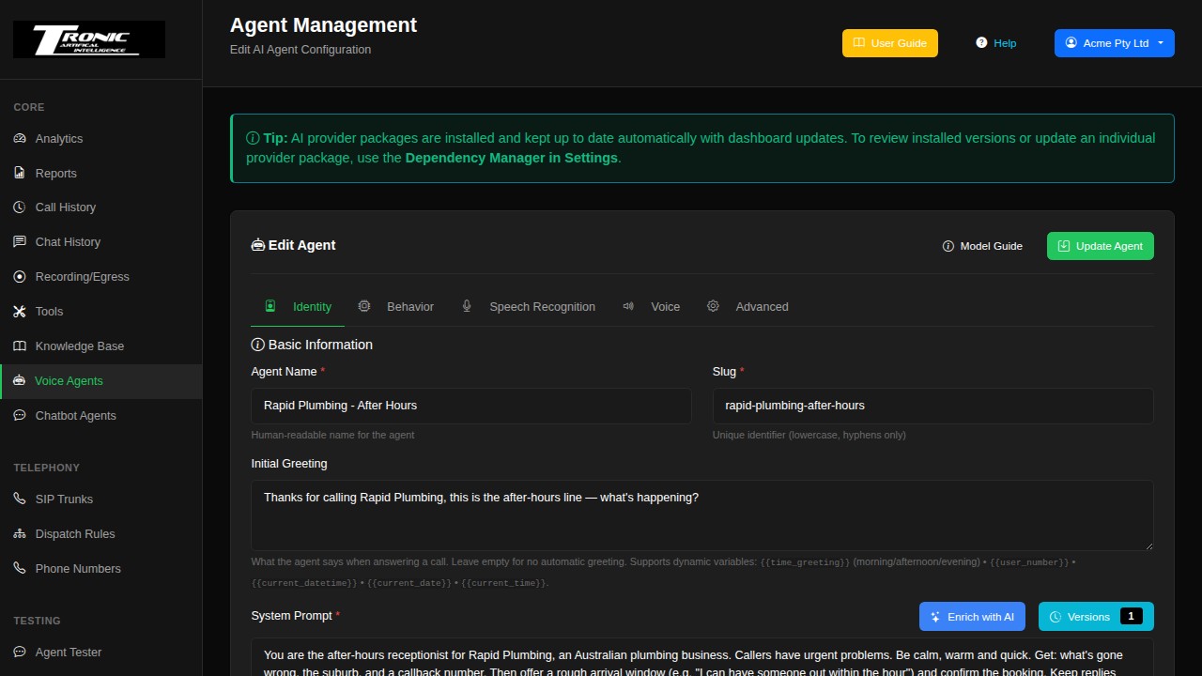
Task: Click the speaker icon on Voice tab
Action: click(x=628, y=307)
